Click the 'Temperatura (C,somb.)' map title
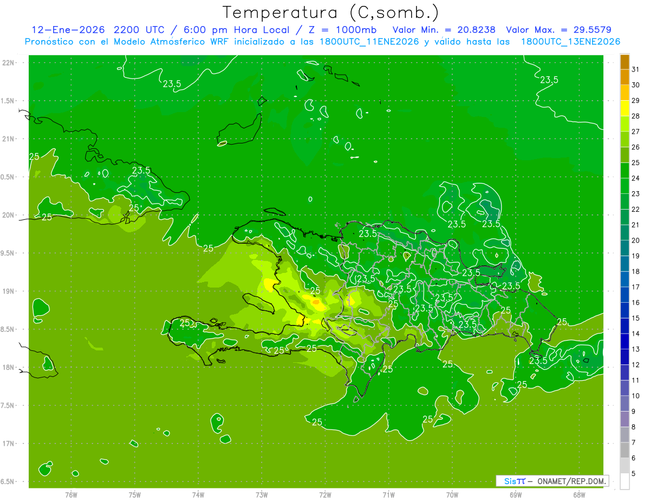The height and width of the screenshot is (502, 650). coord(331,12)
